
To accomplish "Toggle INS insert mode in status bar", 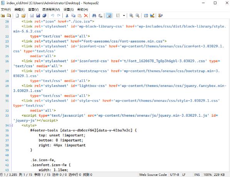I will tap(197, 175).
